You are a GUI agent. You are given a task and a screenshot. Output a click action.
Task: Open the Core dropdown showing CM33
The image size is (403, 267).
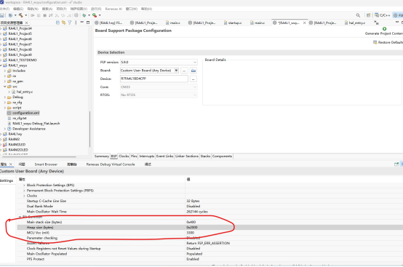coord(159,87)
